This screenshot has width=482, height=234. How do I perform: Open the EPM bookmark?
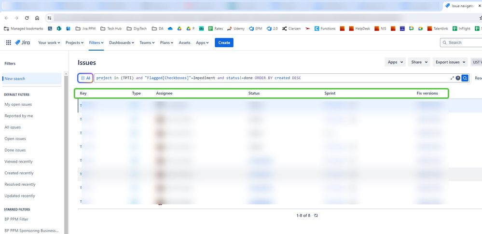click(255, 28)
